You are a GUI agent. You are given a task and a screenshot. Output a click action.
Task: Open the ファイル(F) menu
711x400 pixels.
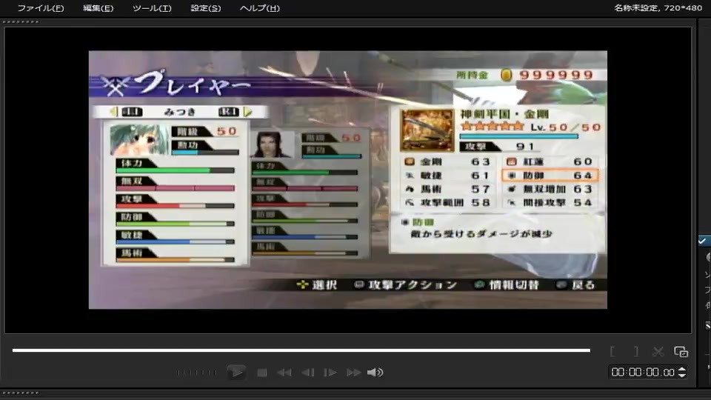pos(40,8)
